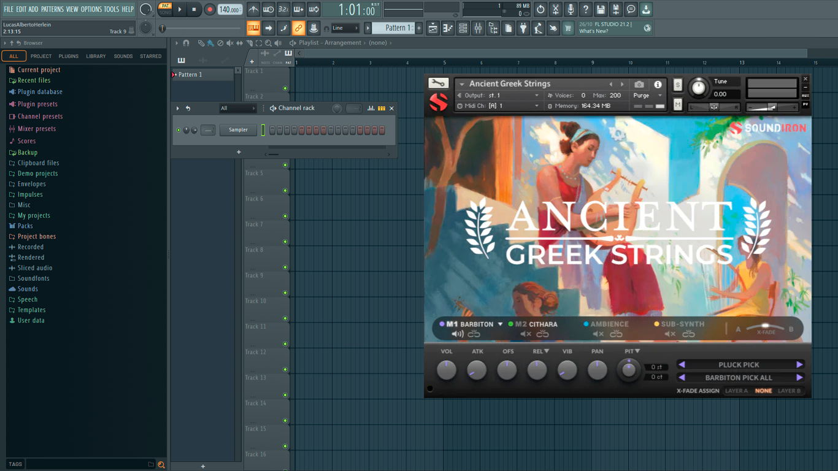Viewport: 838px width, 471px height.
Task: Start playback with the play button
Action: pos(180,9)
